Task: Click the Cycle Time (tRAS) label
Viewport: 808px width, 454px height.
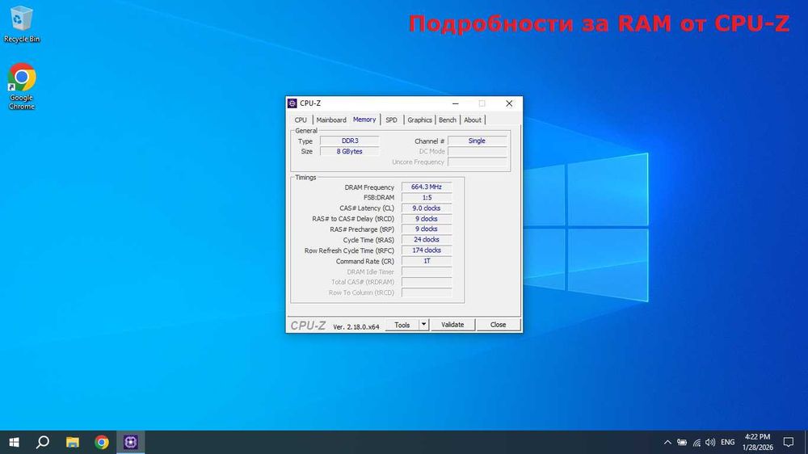Action: coord(368,240)
